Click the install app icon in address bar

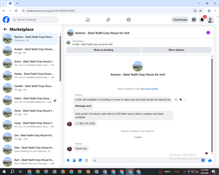point(195,11)
